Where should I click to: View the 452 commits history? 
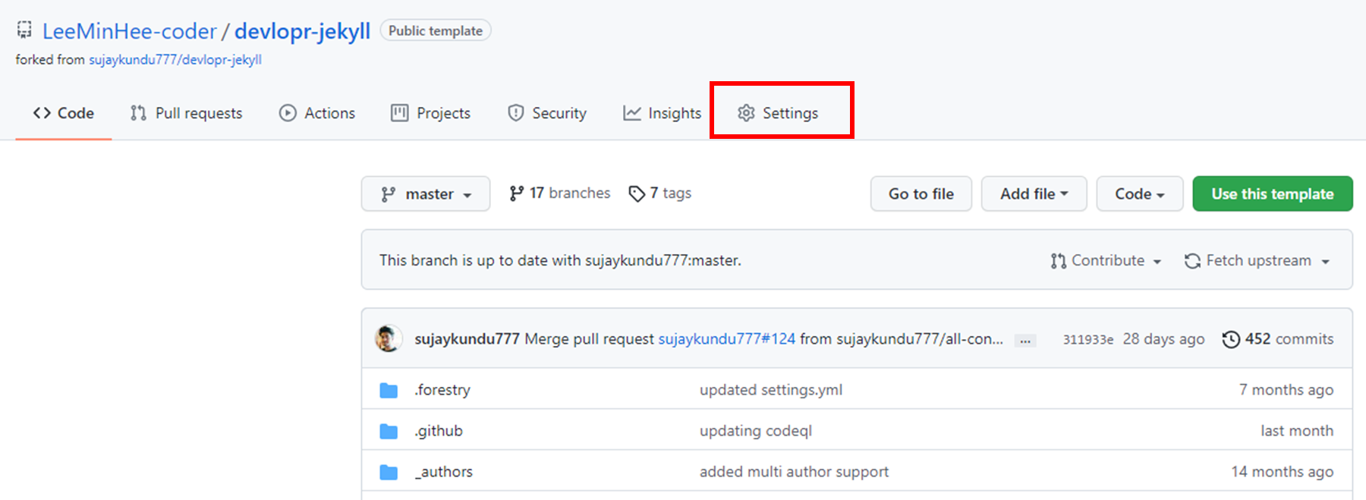coord(1278,339)
